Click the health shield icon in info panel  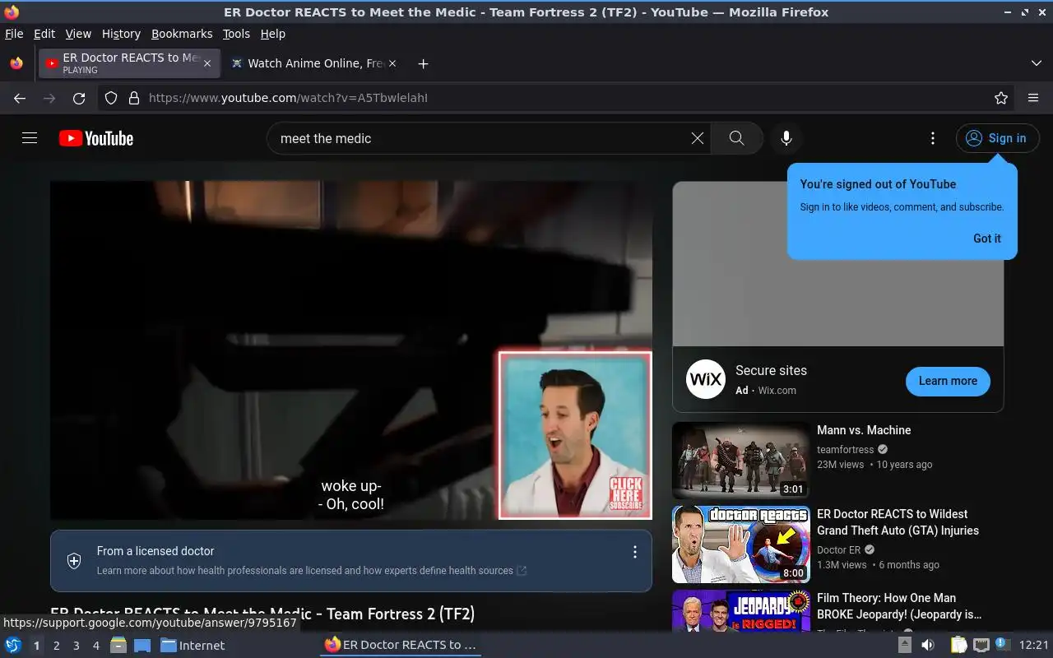coord(74,561)
